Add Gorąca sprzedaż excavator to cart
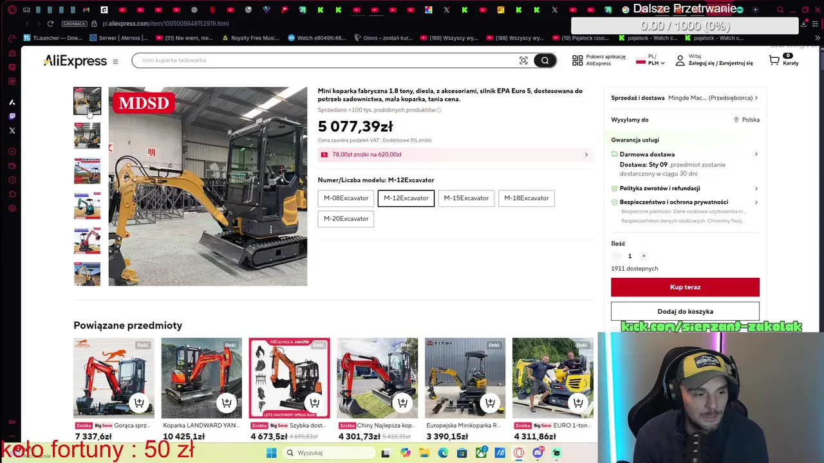This screenshot has width=824, height=463. (138, 403)
